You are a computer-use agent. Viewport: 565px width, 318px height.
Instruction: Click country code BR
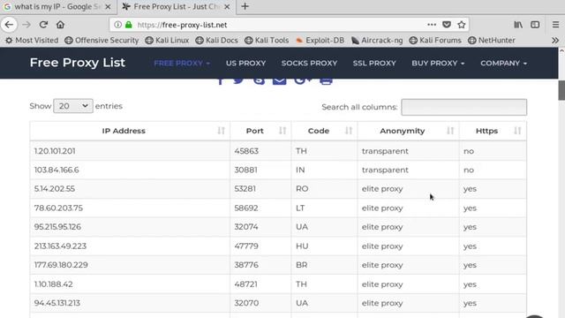click(x=302, y=265)
